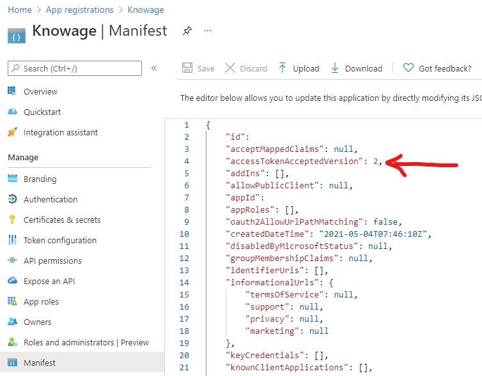The height and width of the screenshot is (376, 482).
Task: Open the Overview menu item
Action: coord(40,91)
